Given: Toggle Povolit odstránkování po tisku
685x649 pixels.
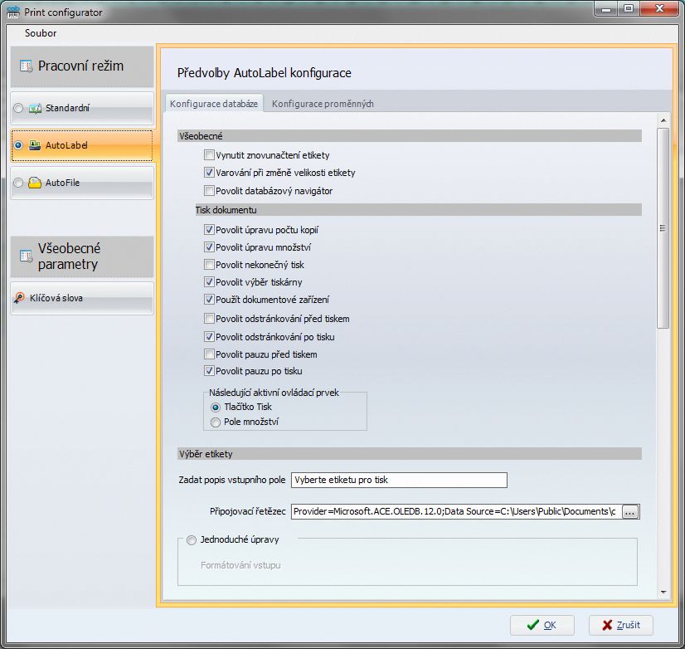Looking at the screenshot, I should (x=209, y=337).
